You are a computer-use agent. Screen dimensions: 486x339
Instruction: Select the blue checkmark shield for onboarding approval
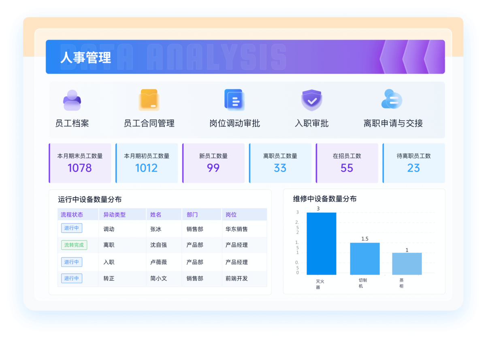[x=311, y=100]
